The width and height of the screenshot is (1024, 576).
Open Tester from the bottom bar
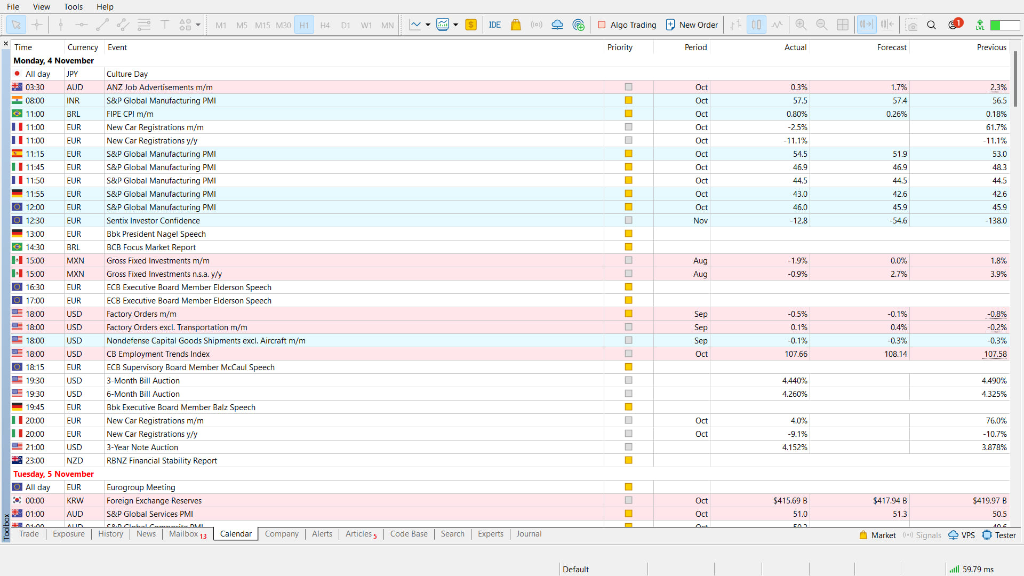pyautogui.click(x=999, y=535)
